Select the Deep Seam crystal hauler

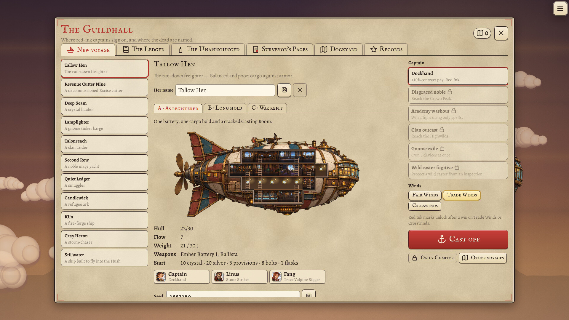[104, 106]
